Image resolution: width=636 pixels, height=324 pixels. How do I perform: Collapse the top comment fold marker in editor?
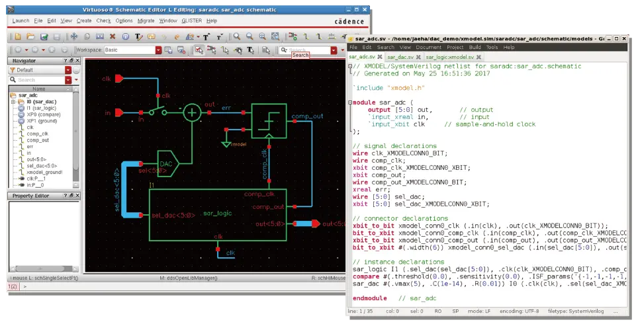pyautogui.click(x=350, y=66)
